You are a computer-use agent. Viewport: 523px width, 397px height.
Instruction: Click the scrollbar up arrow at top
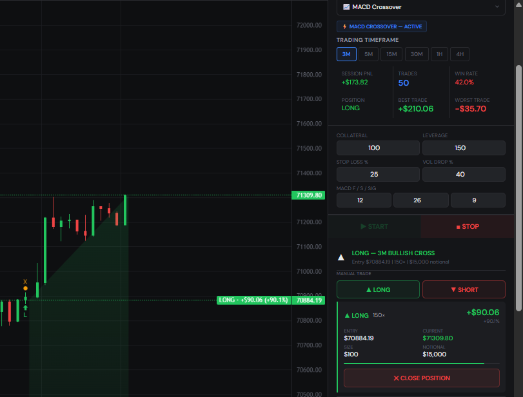(x=518, y=5)
